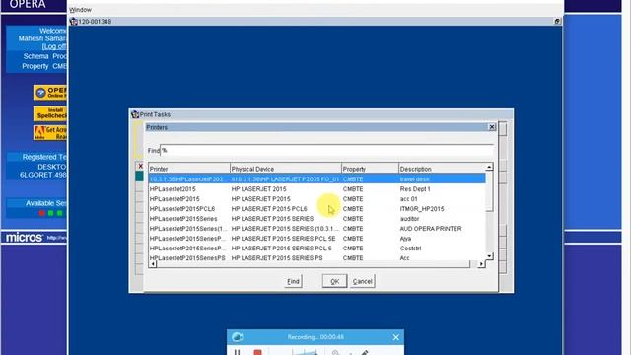Click the 'Aya' description cell
The height and width of the screenshot is (355, 631).
[x=405, y=239]
